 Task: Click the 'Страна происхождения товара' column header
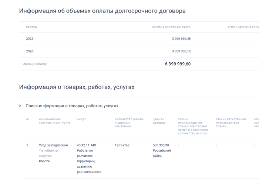pyautogui.click(x=193, y=126)
